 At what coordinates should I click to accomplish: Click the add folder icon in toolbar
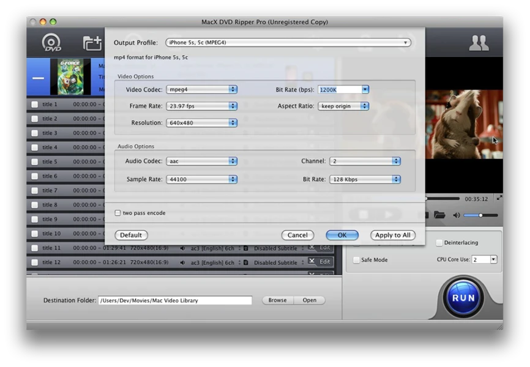[92, 43]
